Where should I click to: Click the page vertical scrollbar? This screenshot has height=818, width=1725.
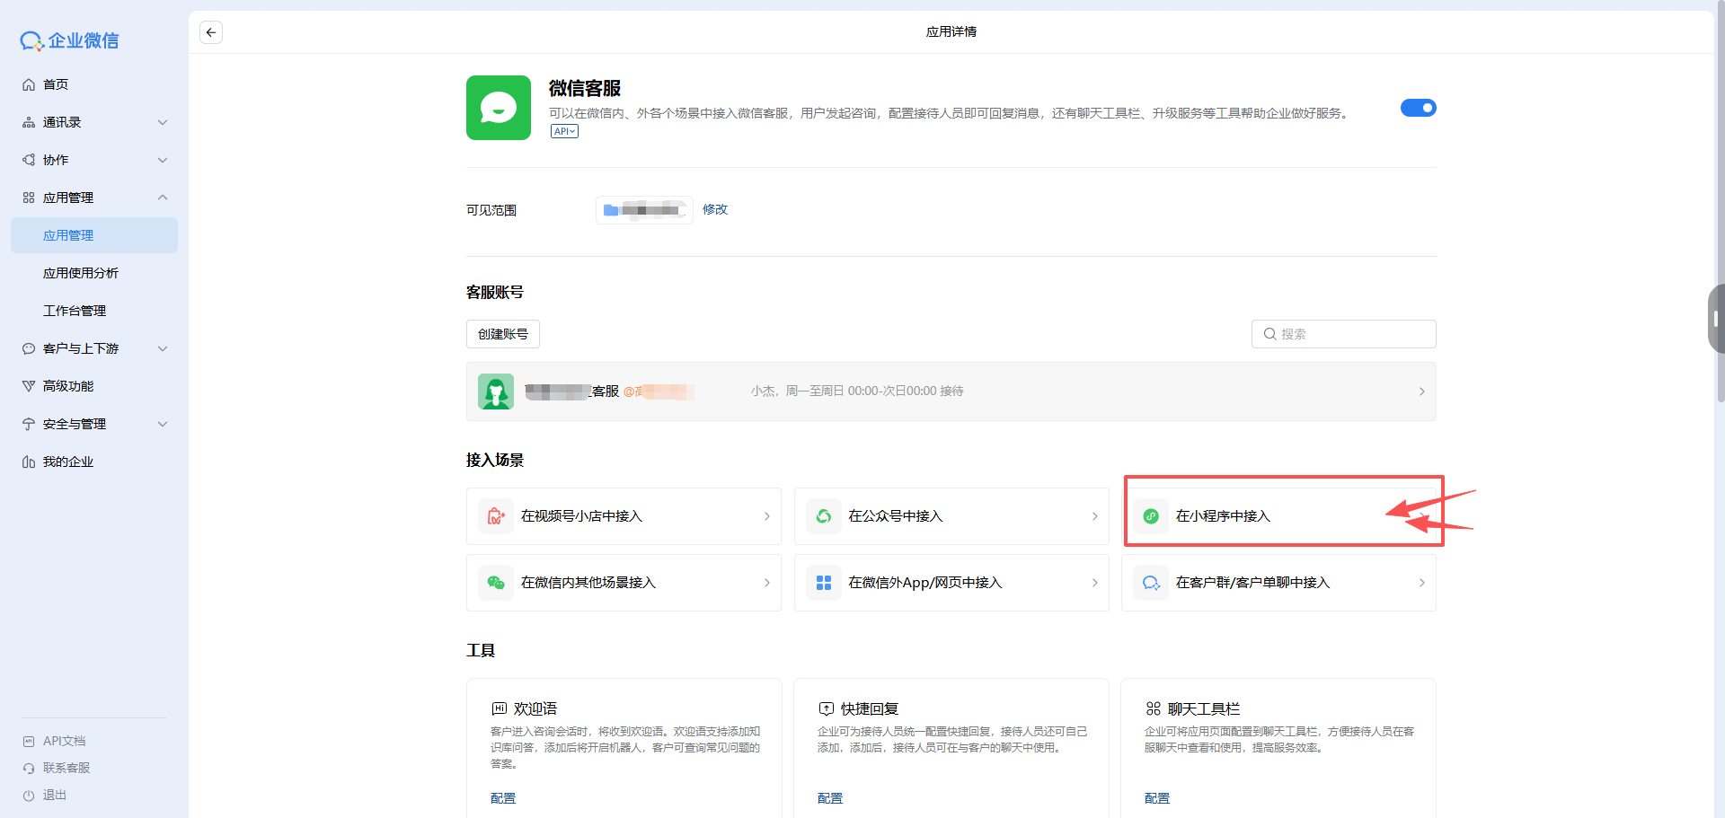tap(1721, 203)
